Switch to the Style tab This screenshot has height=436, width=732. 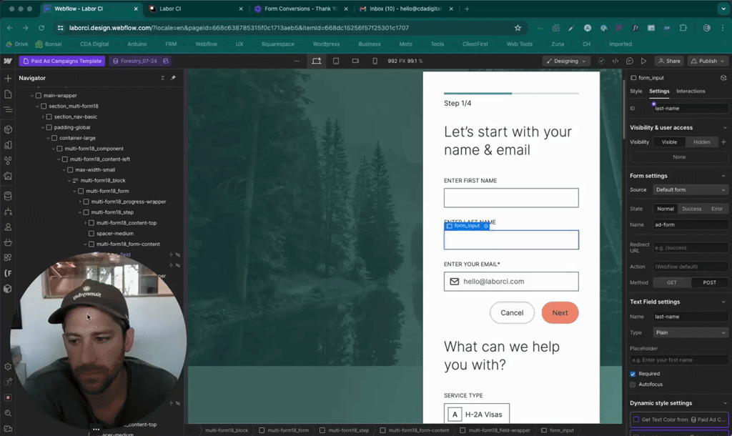(635, 91)
